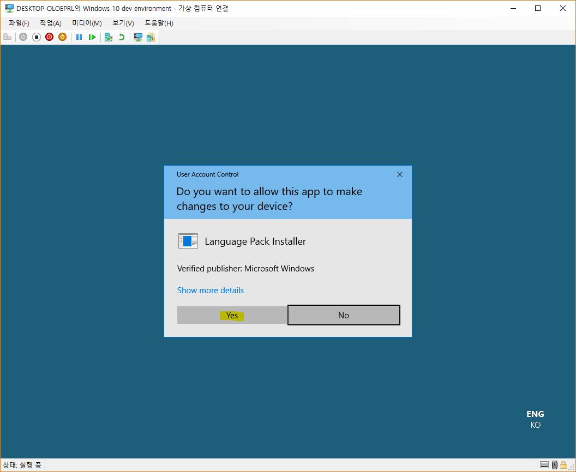Click the green Revert arrow icon

pos(122,37)
